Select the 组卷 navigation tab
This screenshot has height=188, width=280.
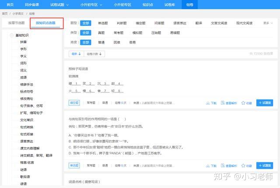pyautogui.click(x=189, y=5)
